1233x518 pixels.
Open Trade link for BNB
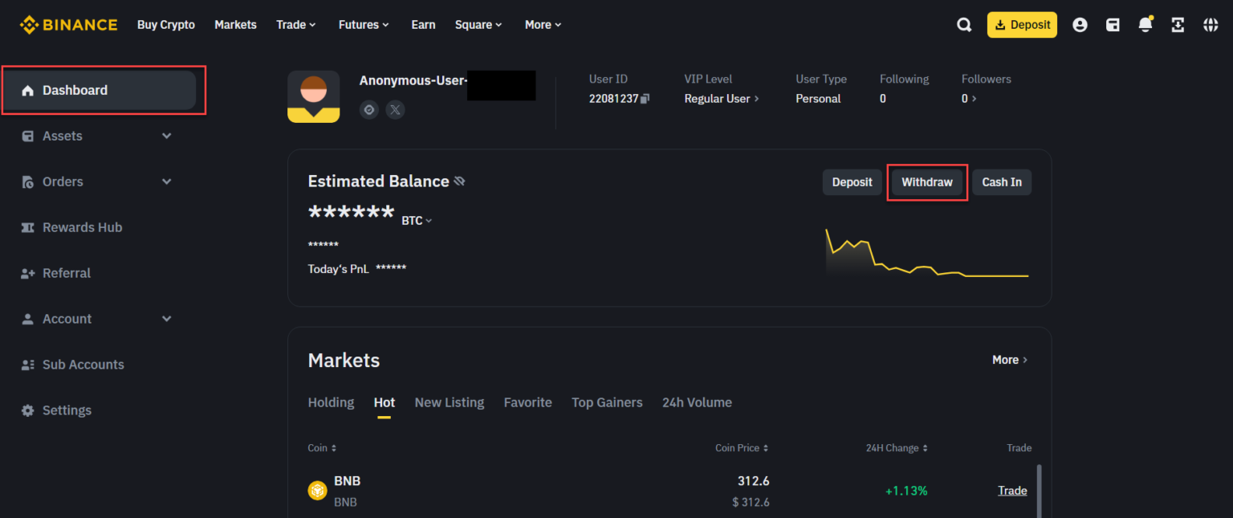pos(1012,490)
